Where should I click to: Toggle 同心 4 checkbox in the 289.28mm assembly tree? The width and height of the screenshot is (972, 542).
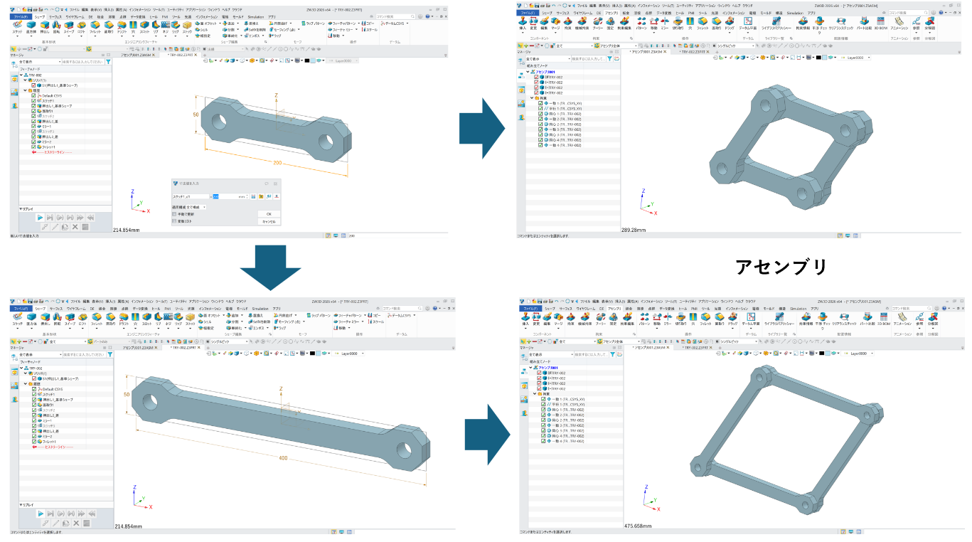click(541, 139)
